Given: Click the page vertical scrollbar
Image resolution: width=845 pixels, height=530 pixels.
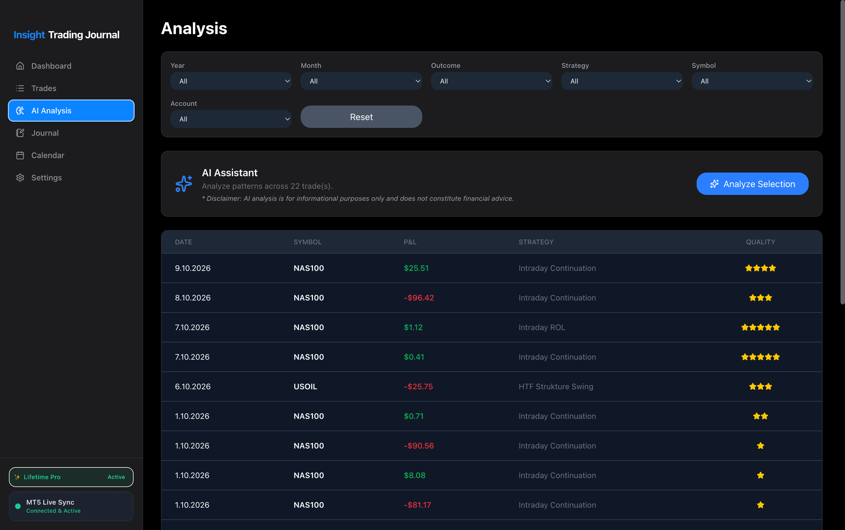Looking at the screenshot, I should [x=842, y=152].
